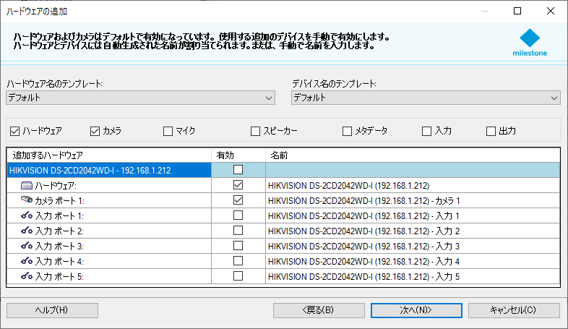Click the input icon beside 入力 ポート 5
The width and height of the screenshot is (568, 329).
pos(27,276)
